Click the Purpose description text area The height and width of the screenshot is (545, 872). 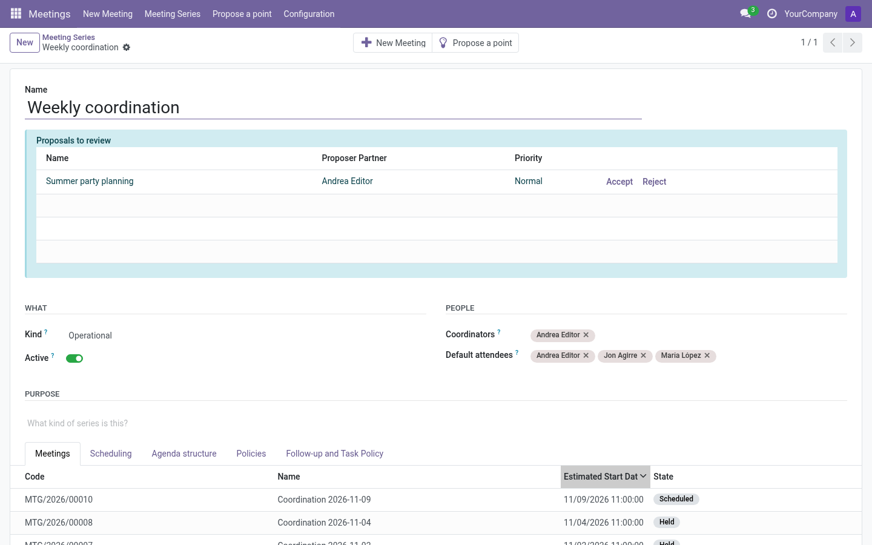pos(436,423)
